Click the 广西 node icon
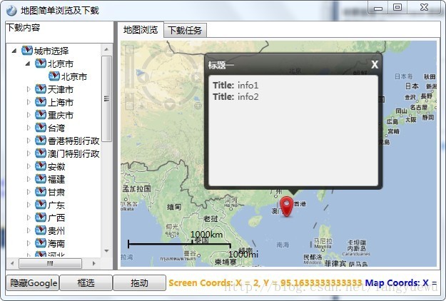Image resolution: width=446 pixels, height=301 pixels. pyautogui.click(x=41, y=218)
